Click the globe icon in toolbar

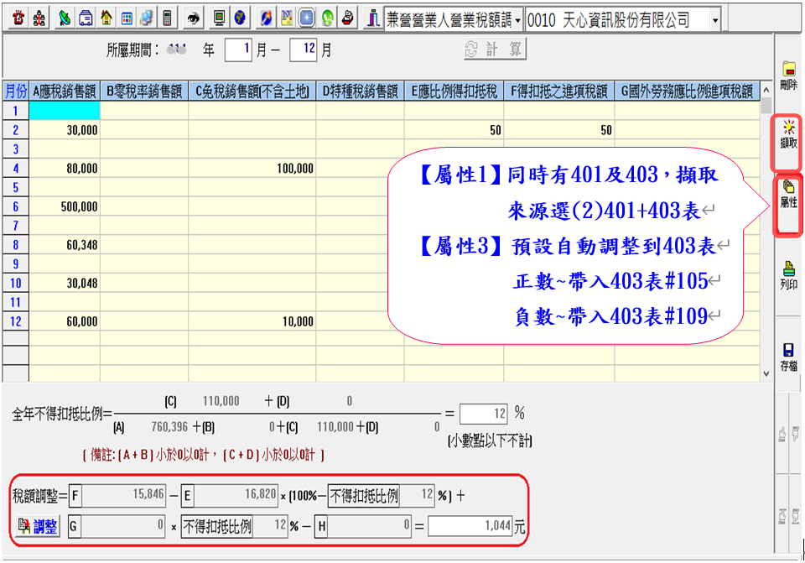tap(240, 18)
